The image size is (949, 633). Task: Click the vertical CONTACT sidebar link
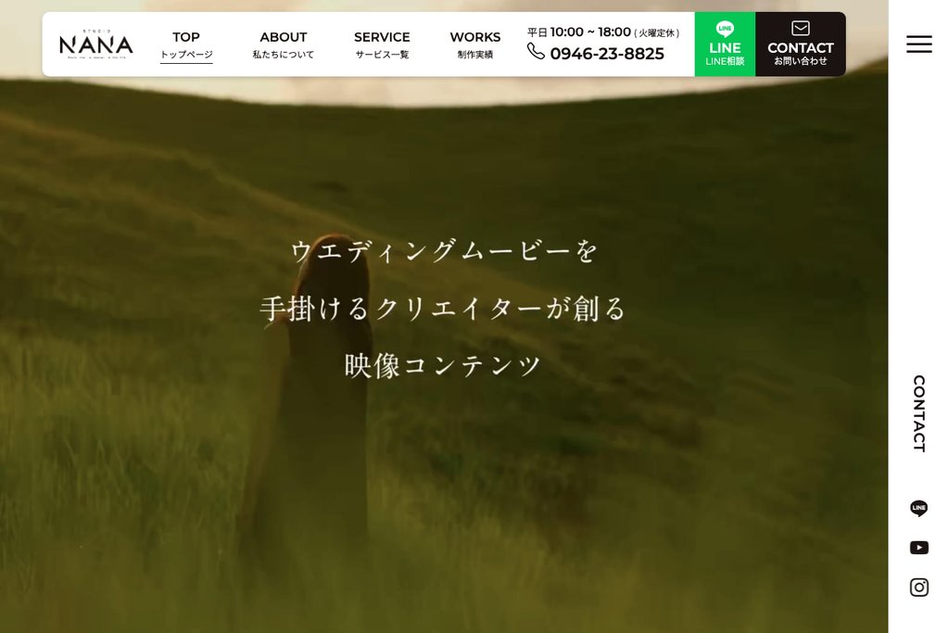[918, 413]
